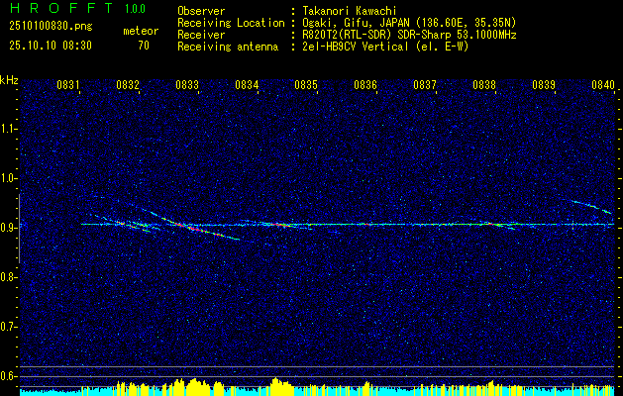Click the 0833 time marker
Viewport: 623px width, 396px height.
tap(187, 84)
